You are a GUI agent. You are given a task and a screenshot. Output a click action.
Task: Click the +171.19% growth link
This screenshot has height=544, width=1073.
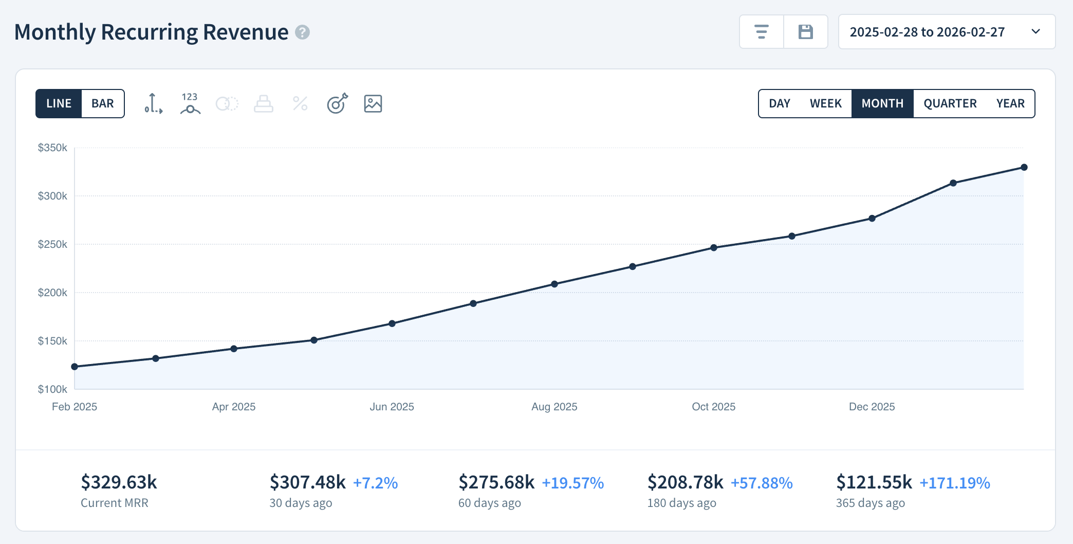pos(954,482)
